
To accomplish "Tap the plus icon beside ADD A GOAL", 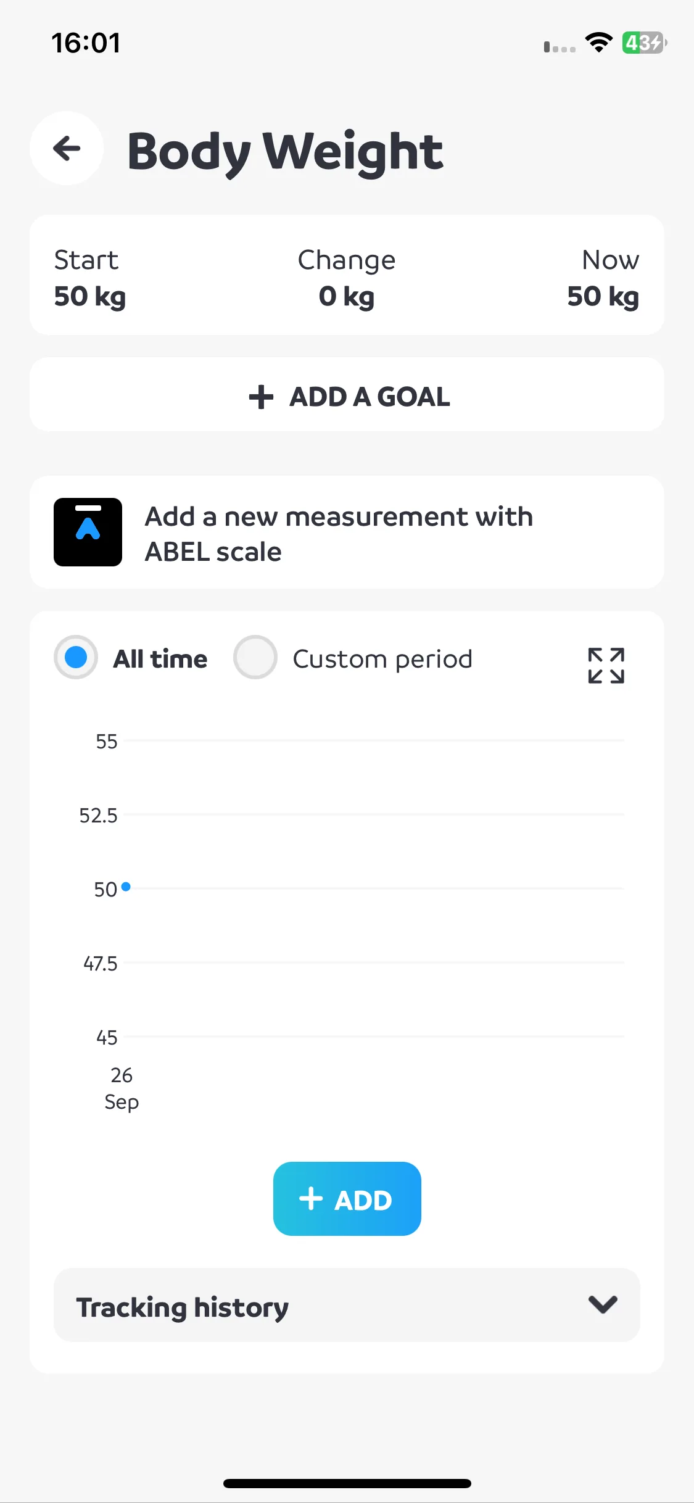I will click(261, 397).
